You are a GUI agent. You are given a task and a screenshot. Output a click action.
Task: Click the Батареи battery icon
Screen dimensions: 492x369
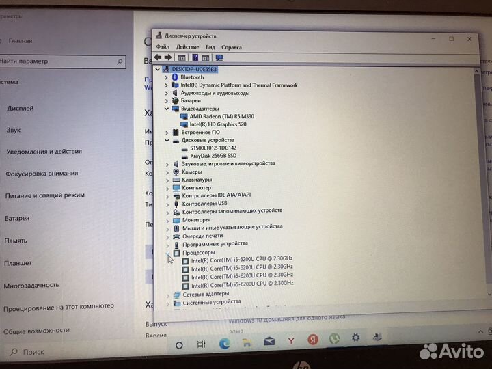175,100
